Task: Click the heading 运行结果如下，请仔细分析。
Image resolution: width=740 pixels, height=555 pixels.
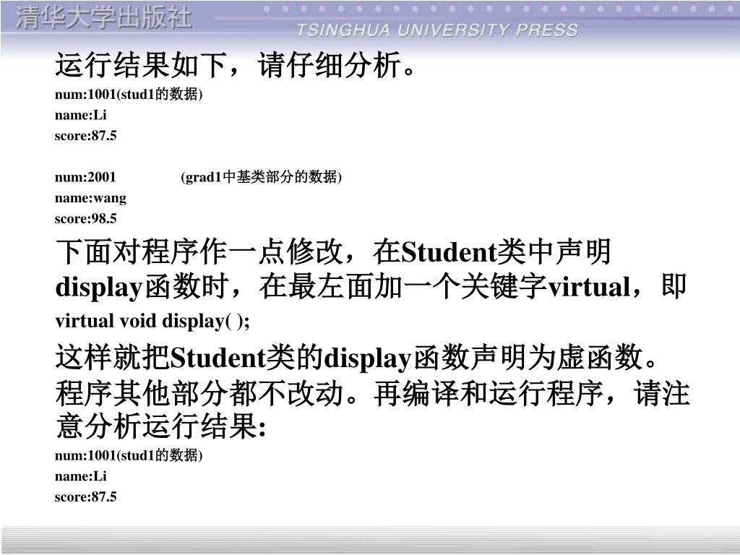Action: (236, 65)
